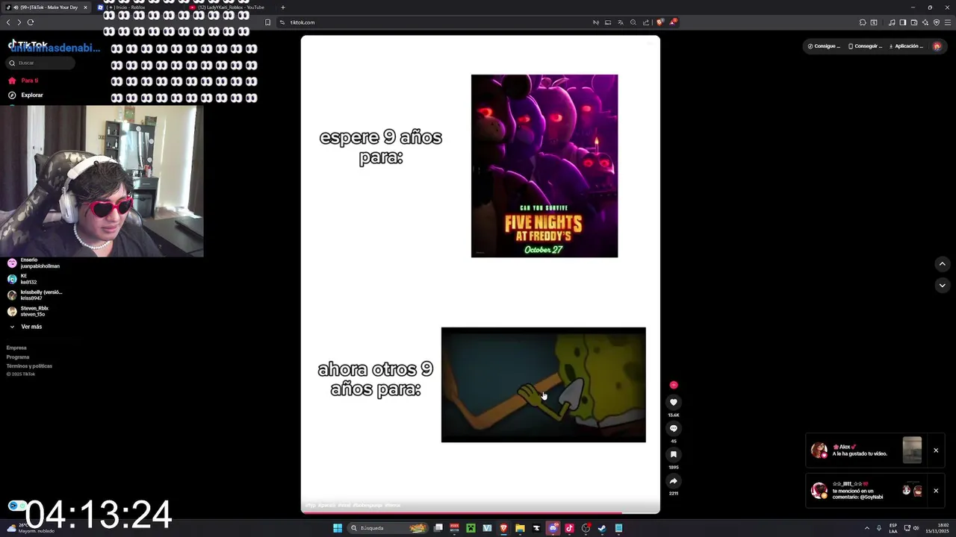This screenshot has width=956, height=537.
Task: Click the TikTok search field 'Buscar'
Action: (41, 63)
